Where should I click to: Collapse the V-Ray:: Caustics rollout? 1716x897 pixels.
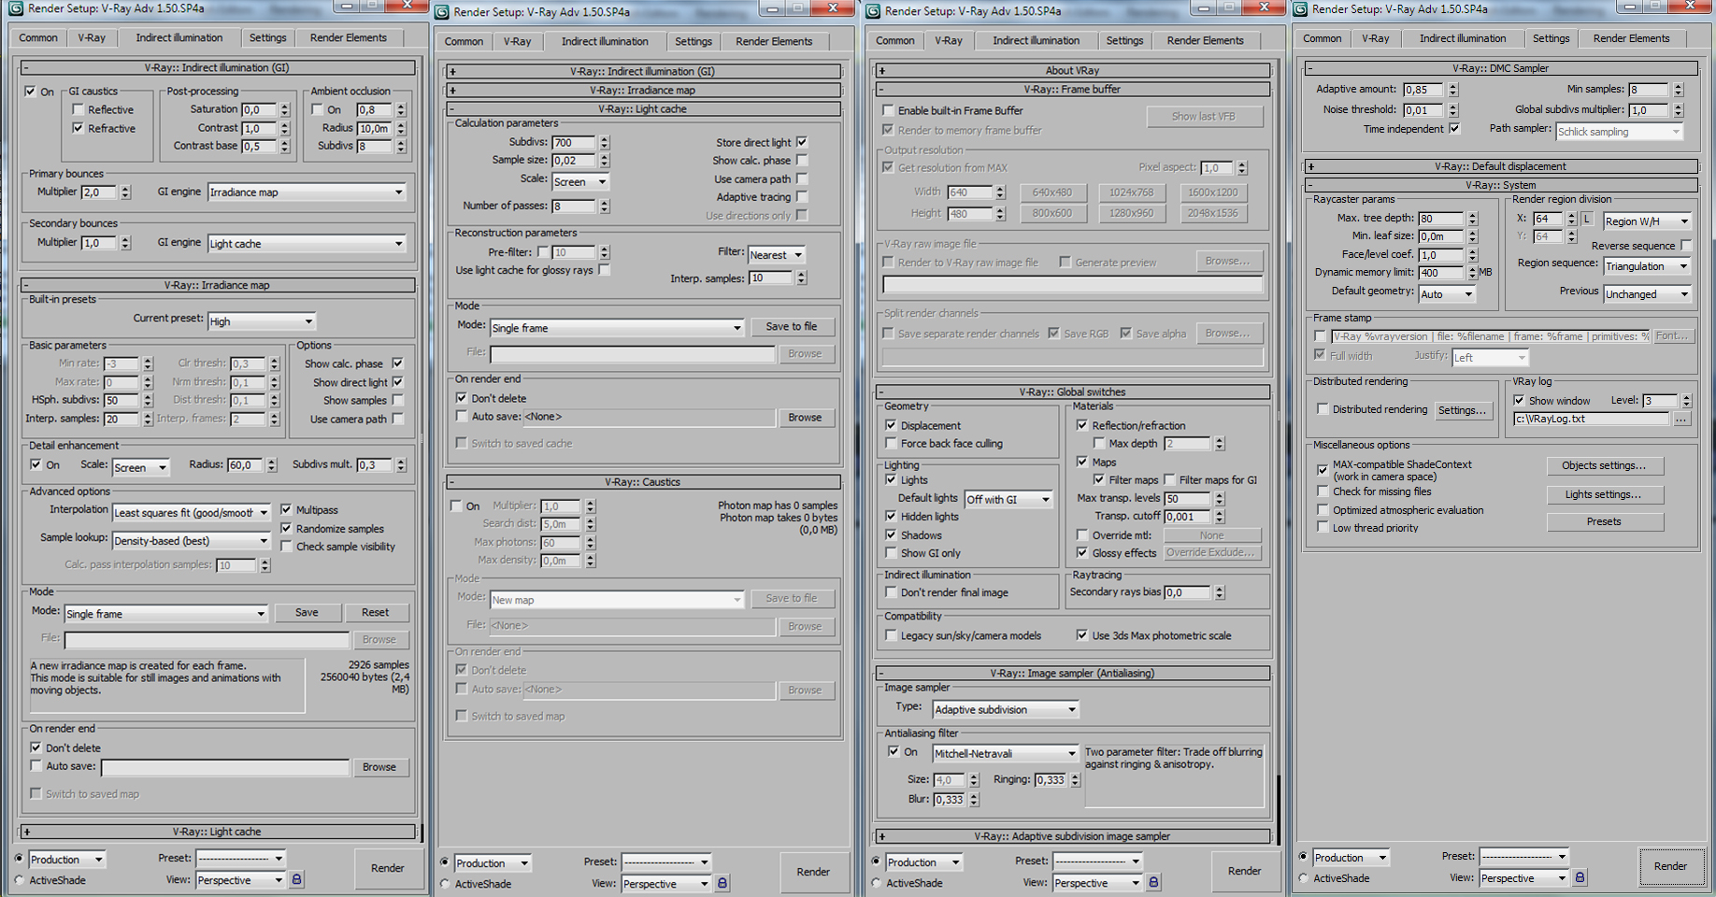pos(643,482)
